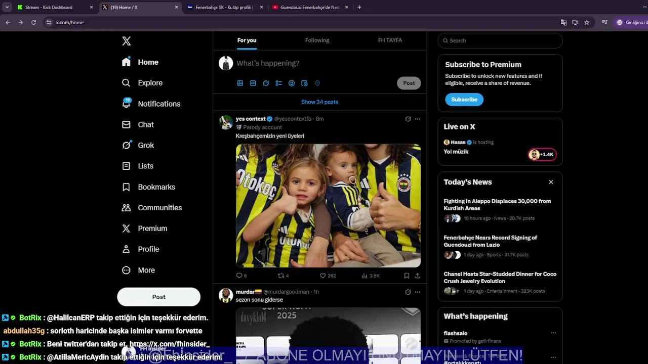Open Fenerbahçe Guendouzi signing news story

pos(500,246)
